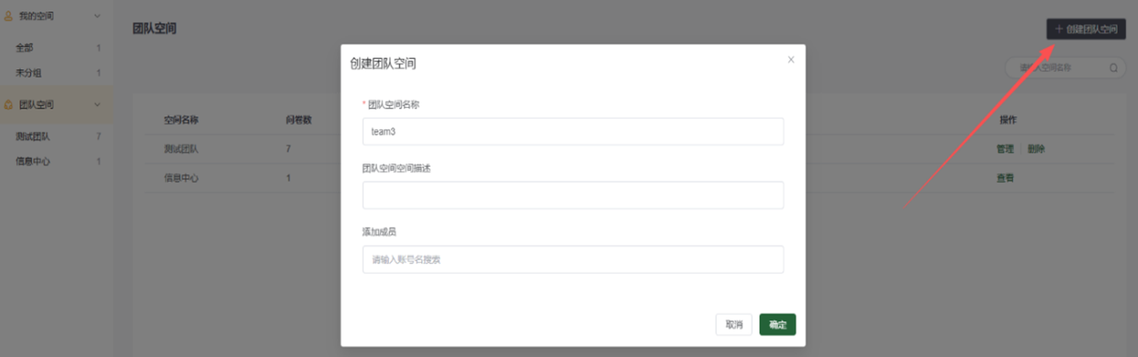1138x357 pixels.
Task: Click the 团队空间名称 input containing team3
Action: coord(573,132)
